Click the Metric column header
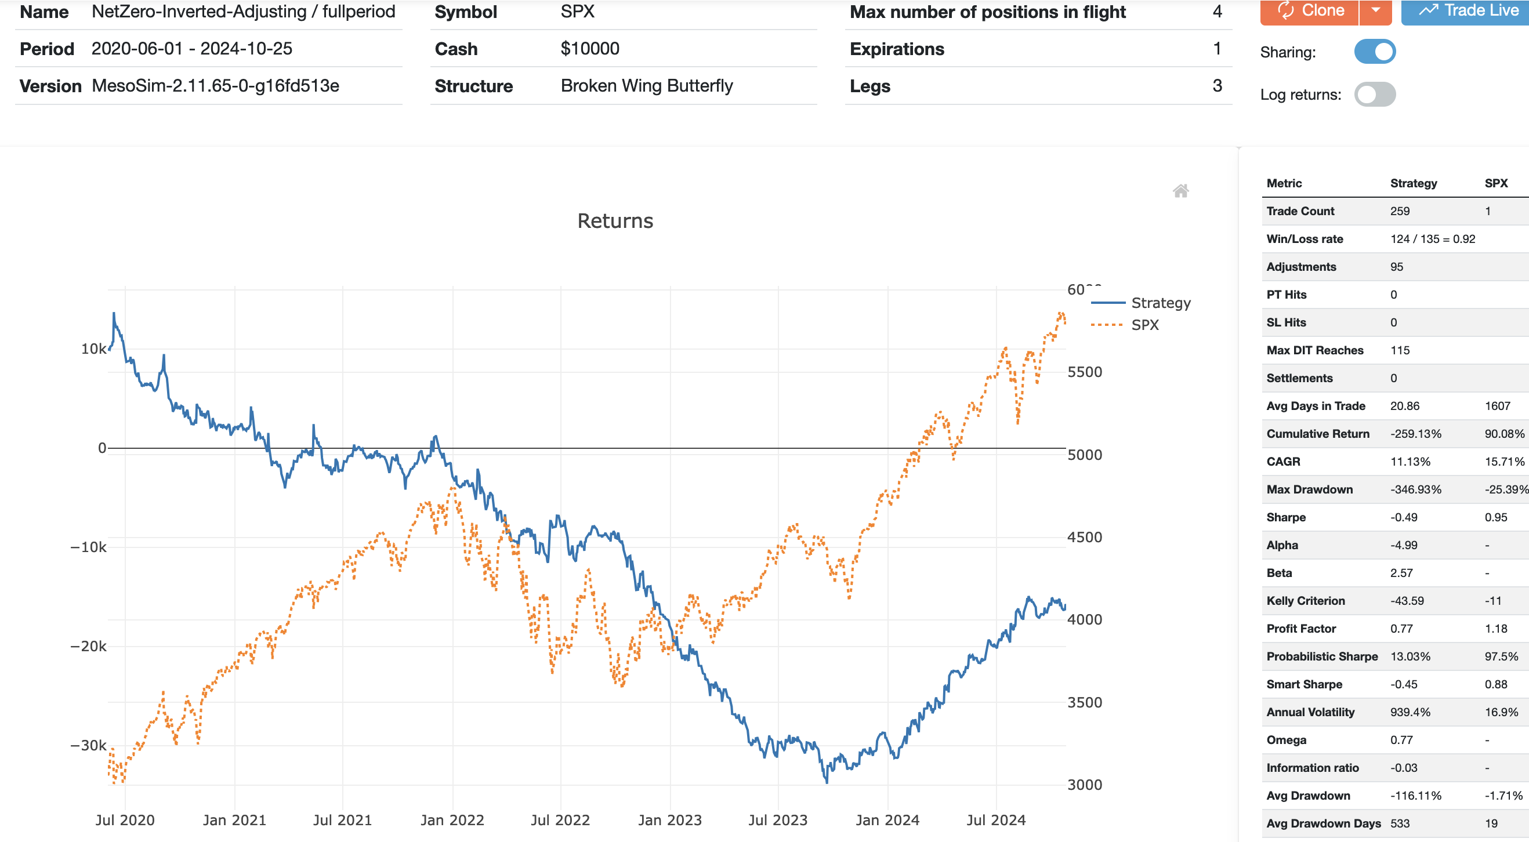 [1284, 183]
